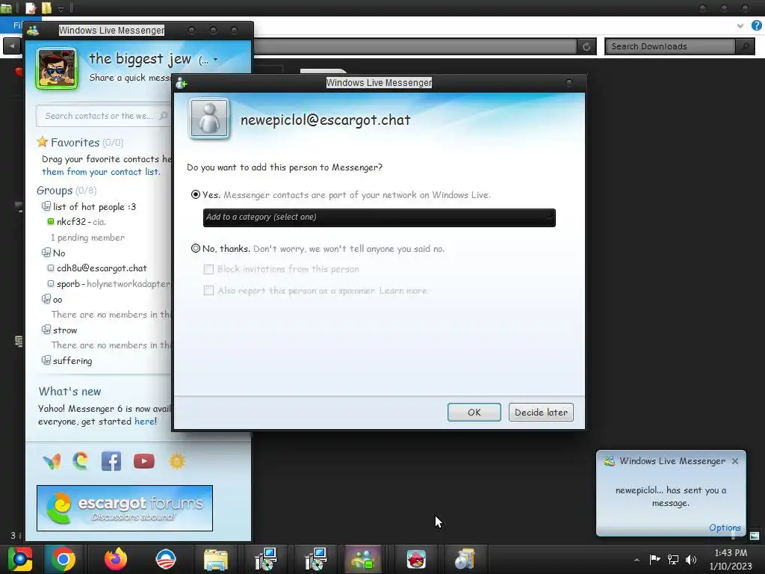Open the Facebook icon in Messenger

pyautogui.click(x=111, y=461)
